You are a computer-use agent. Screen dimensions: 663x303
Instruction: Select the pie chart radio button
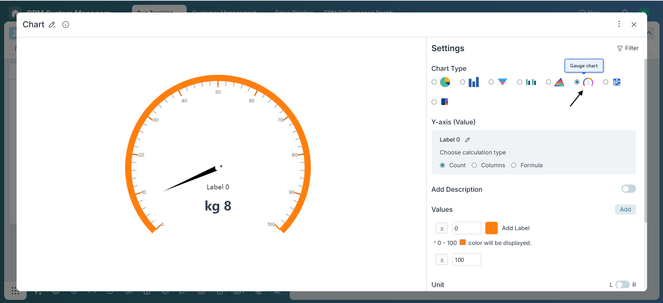pos(434,82)
